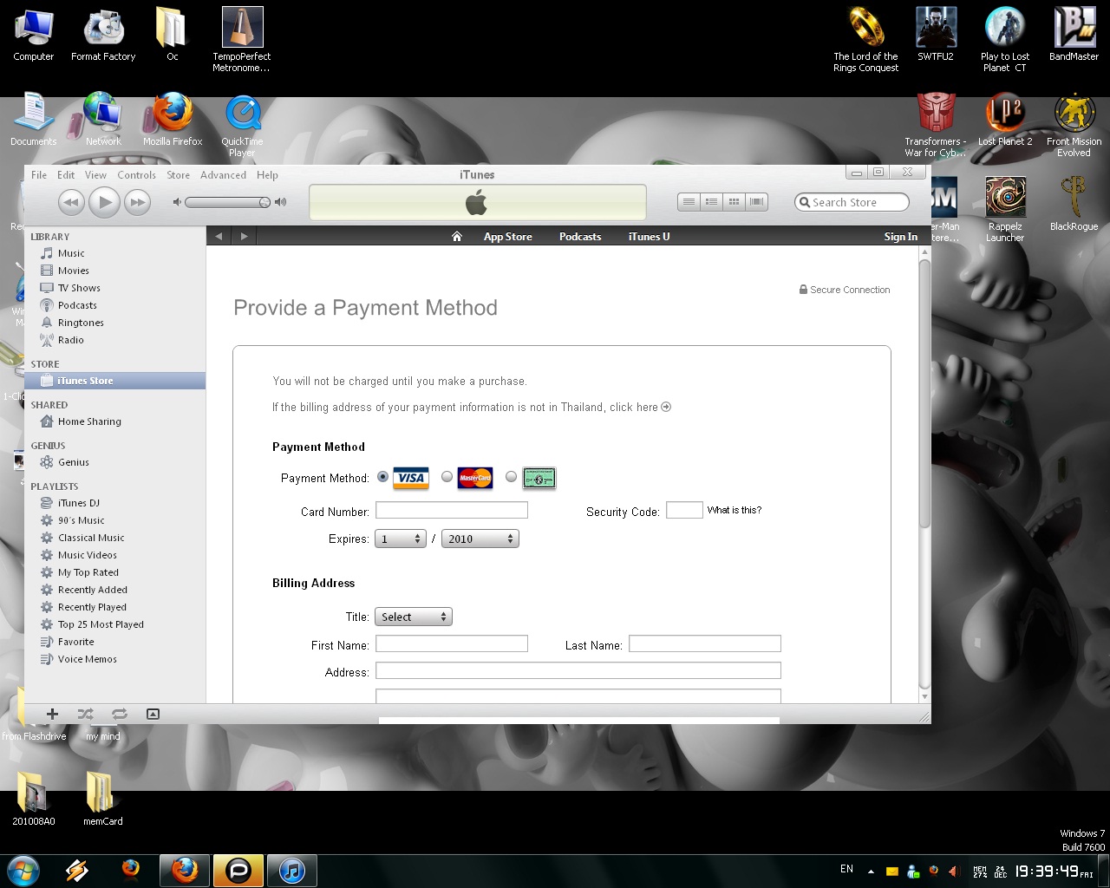Switch iTunes to album list view
Image resolution: width=1110 pixels, height=888 pixels.
point(711,202)
